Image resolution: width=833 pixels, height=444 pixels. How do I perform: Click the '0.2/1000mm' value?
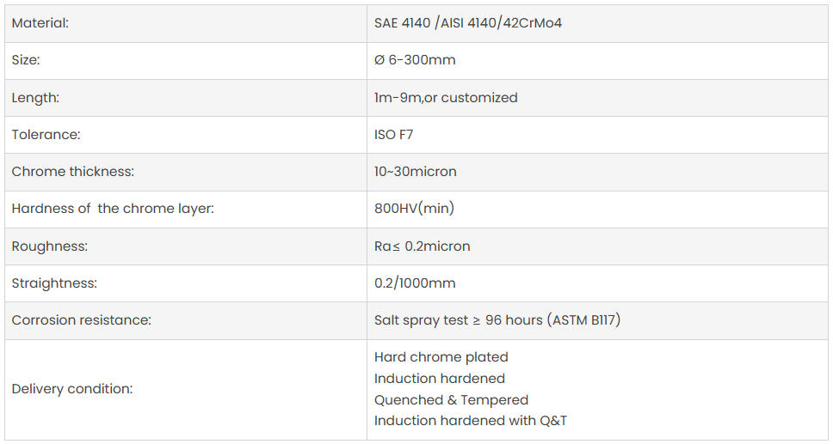tap(415, 283)
